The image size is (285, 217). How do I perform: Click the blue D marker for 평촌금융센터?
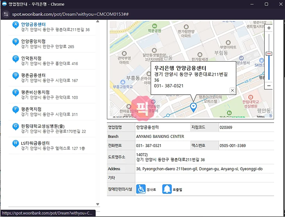pyautogui.click(x=16, y=76)
